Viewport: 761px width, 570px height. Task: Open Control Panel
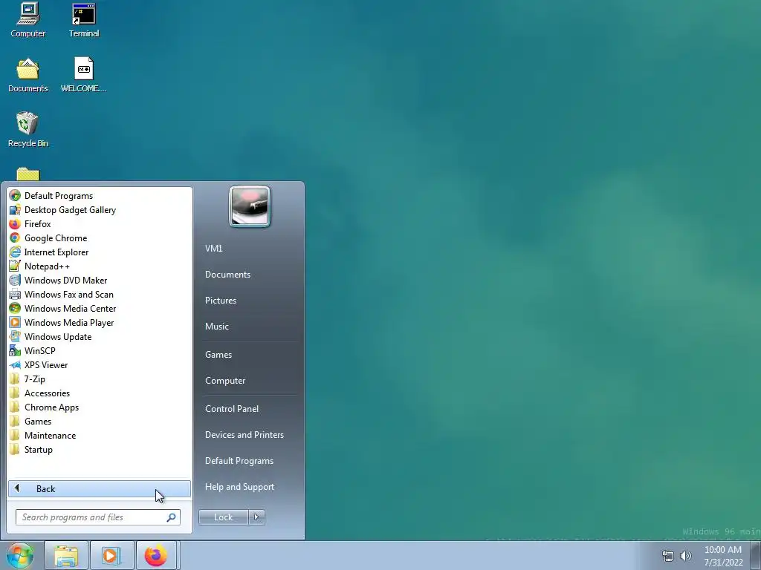[x=232, y=409]
